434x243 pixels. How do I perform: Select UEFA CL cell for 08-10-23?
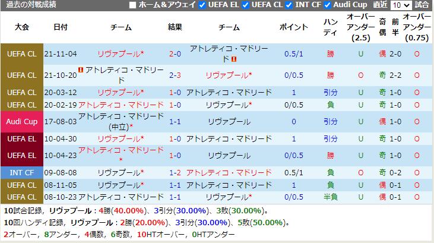[x=22, y=197]
